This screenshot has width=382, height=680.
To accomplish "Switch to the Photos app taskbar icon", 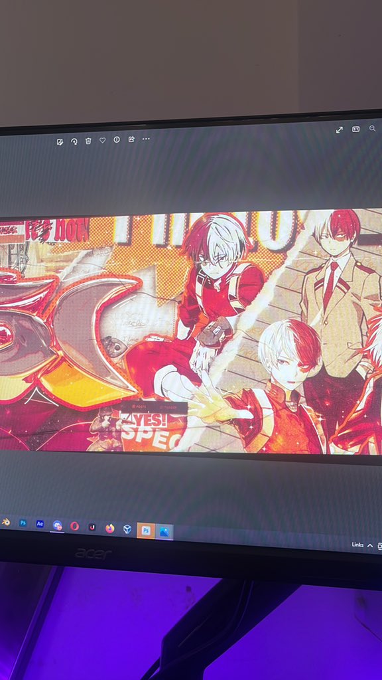I will click(x=164, y=532).
